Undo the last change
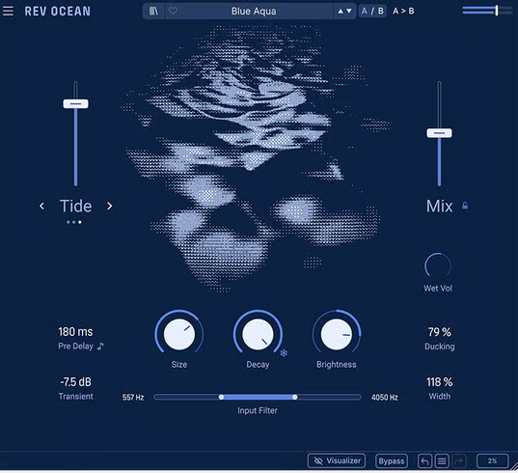The image size is (518, 473). point(424,460)
